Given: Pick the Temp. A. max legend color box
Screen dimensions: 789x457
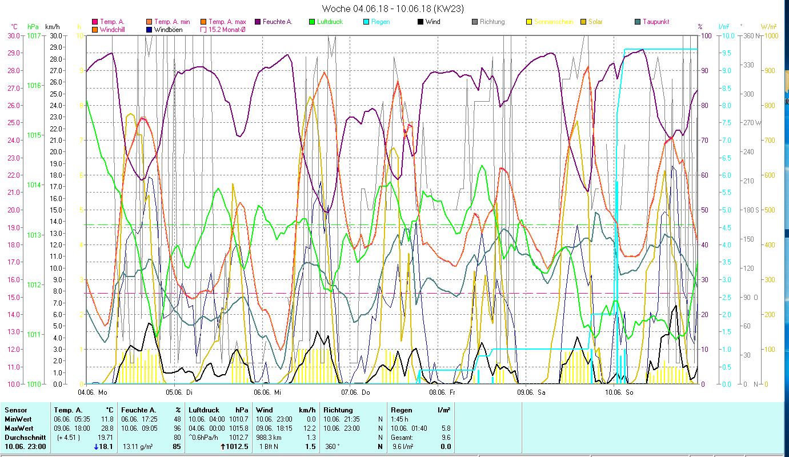Looking at the screenshot, I should pyautogui.click(x=204, y=22).
